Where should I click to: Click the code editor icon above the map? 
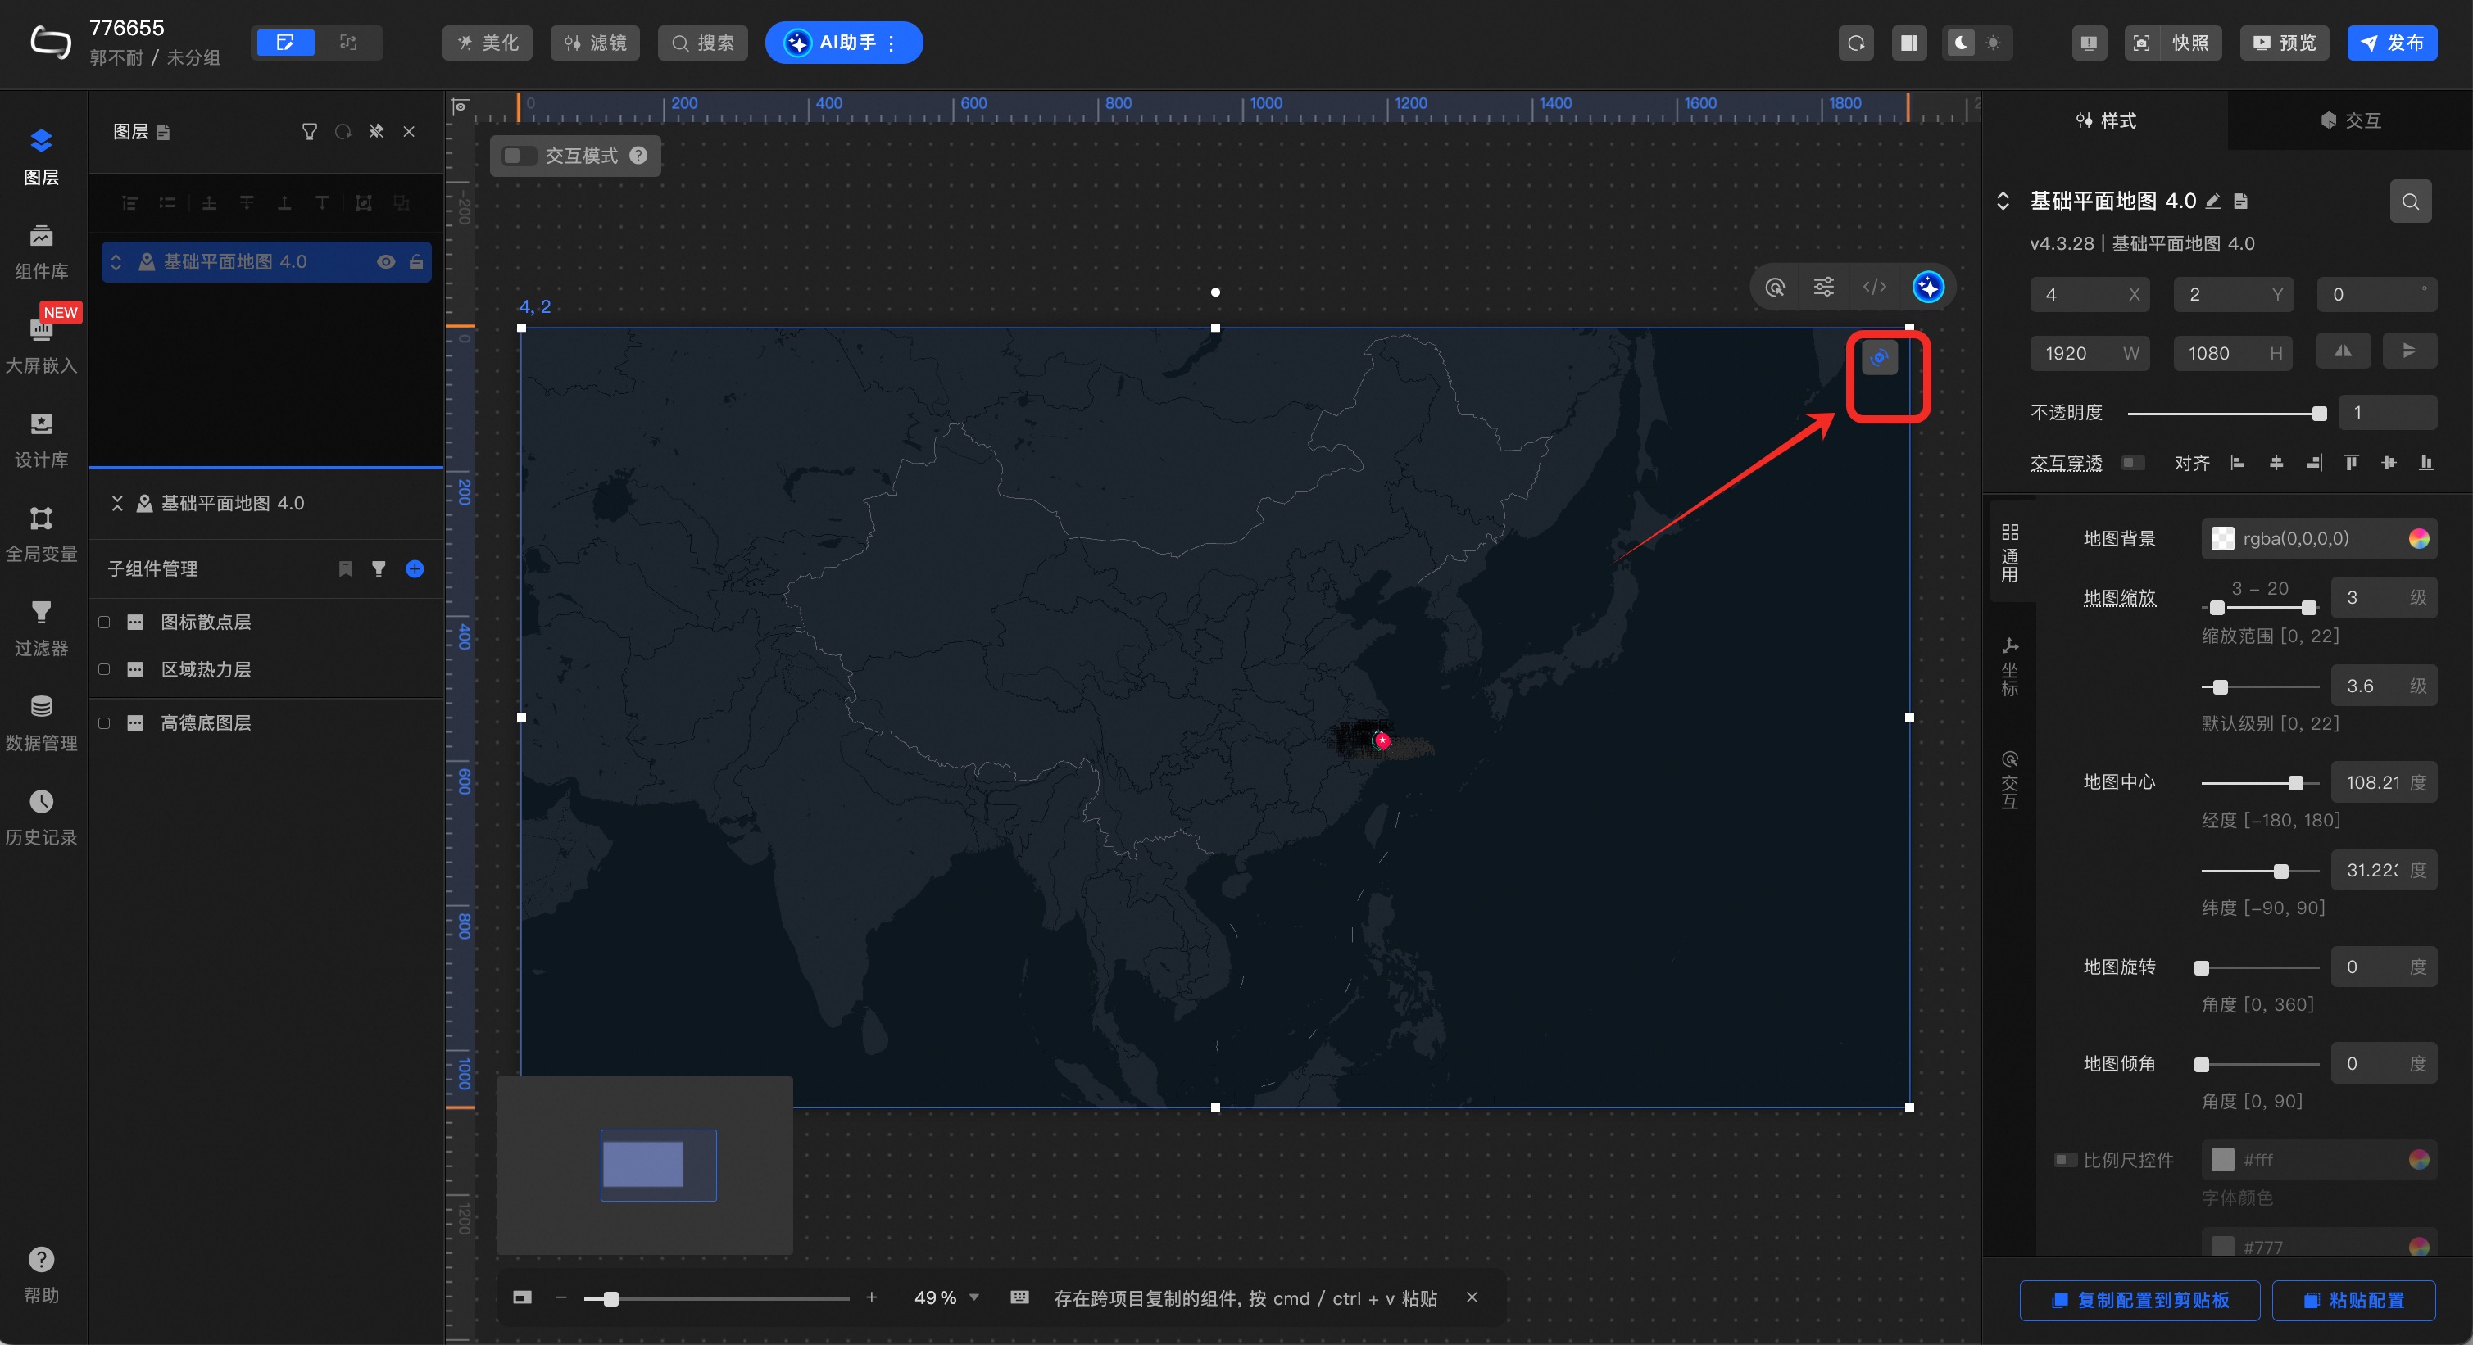click(1874, 287)
